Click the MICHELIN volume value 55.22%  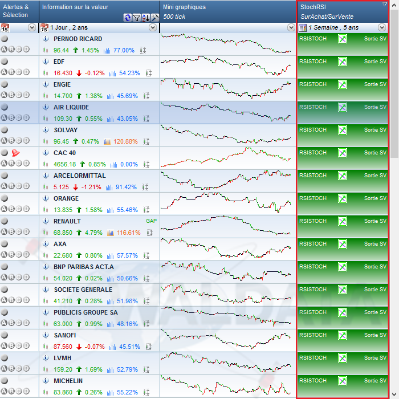coord(127,392)
